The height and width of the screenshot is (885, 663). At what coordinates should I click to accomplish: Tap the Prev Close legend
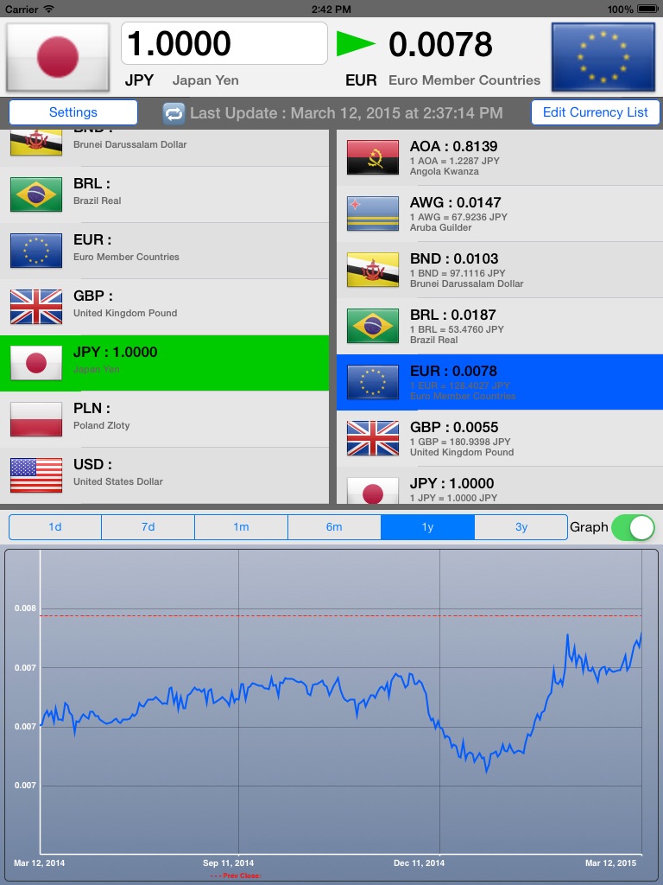pyautogui.click(x=236, y=875)
